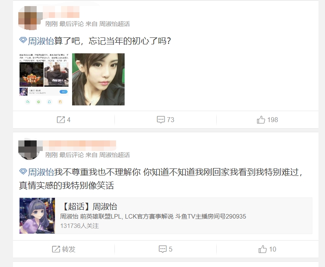Click the repost icon on first post

click(61, 120)
